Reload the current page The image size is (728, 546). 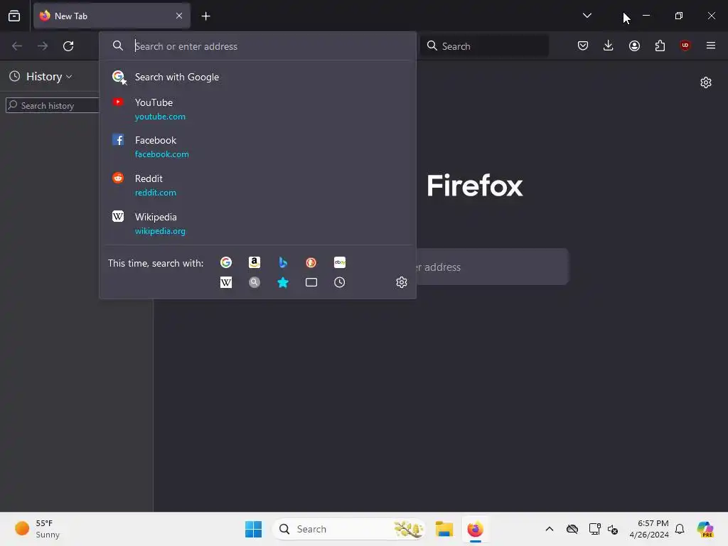(x=68, y=46)
